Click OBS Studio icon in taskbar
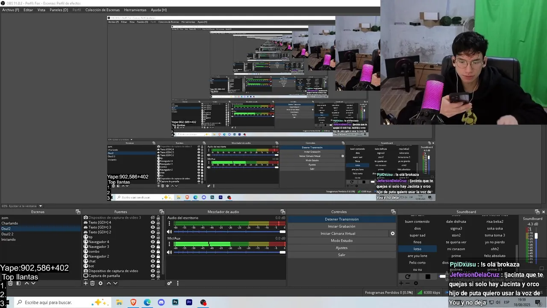Image resolution: width=547 pixels, height=308 pixels. click(203, 302)
